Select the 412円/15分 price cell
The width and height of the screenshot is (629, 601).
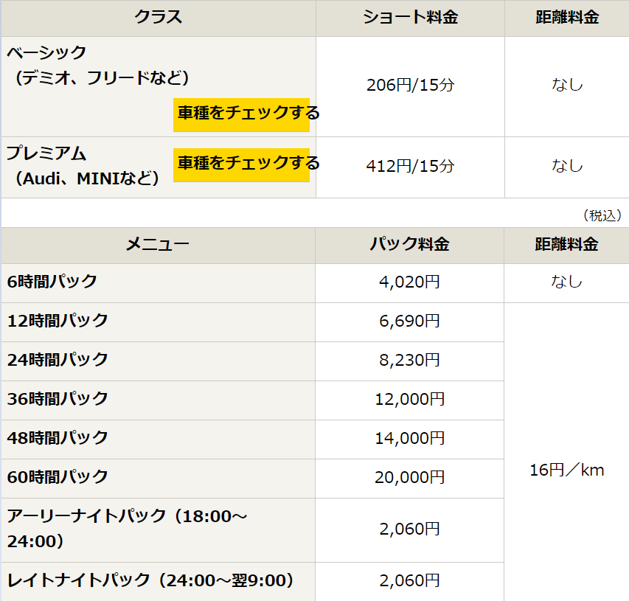[410, 166]
